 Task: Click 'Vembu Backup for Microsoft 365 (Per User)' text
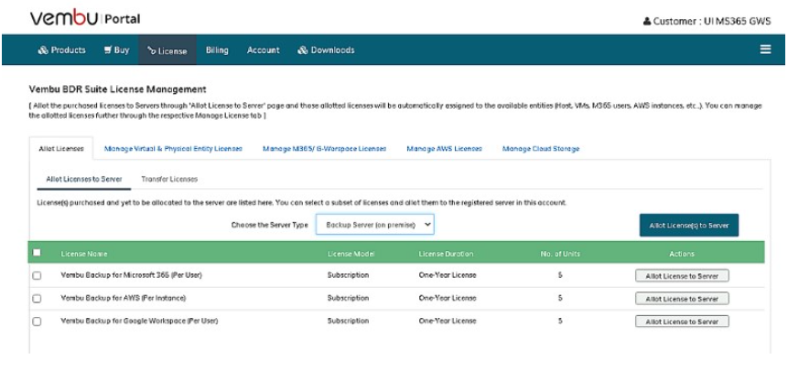131,275
